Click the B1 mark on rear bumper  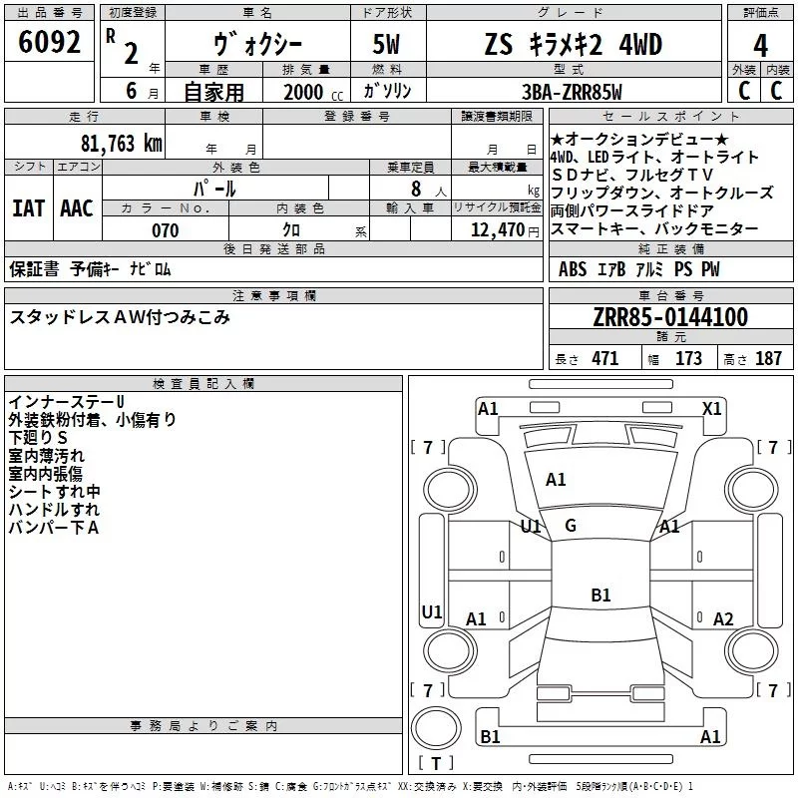490,736
